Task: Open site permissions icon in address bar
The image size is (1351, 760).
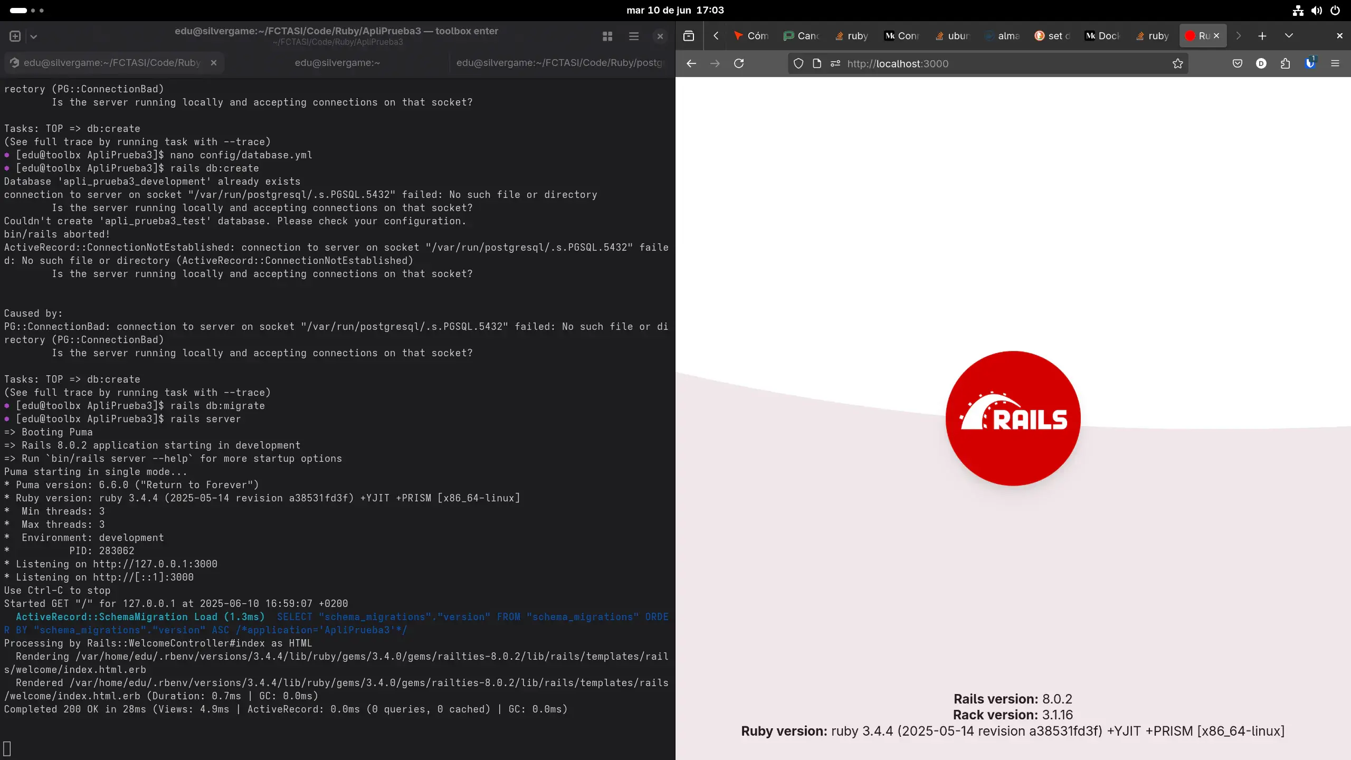Action: click(x=835, y=63)
